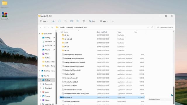Expand Music under This PC
187x105 pixels.
tap(41, 92)
